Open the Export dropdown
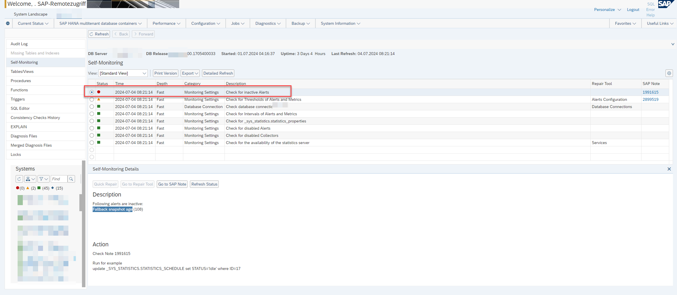This screenshot has width=677, height=295. (190, 73)
